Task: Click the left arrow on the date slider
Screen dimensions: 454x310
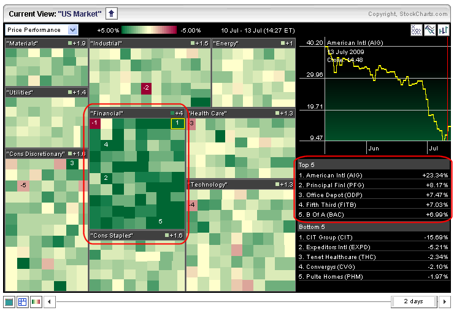Action: point(49,302)
